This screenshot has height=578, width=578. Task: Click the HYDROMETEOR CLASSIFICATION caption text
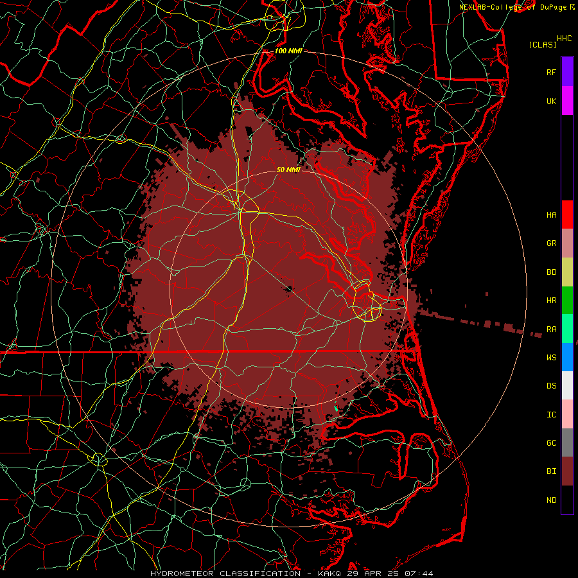coord(225,574)
